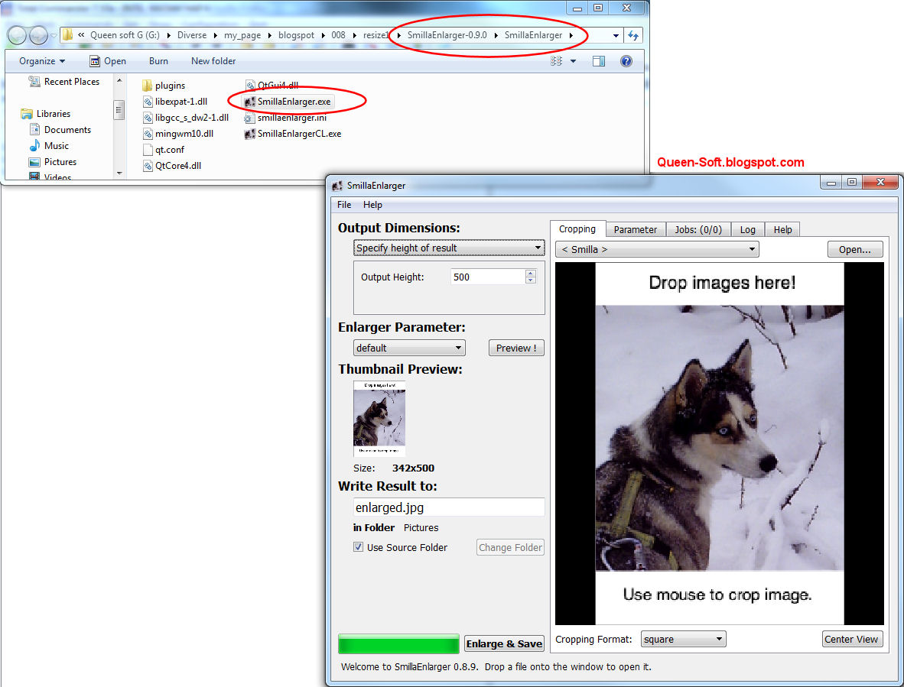Expand address bar history dropdown
The height and width of the screenshot is (687, 904).
(x=616, y=36)
